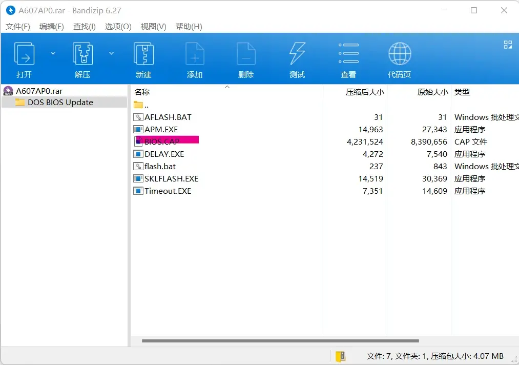519x365 pixels.
Task: Click the AFLASH.BAT file icon
Action: point(138,117)
